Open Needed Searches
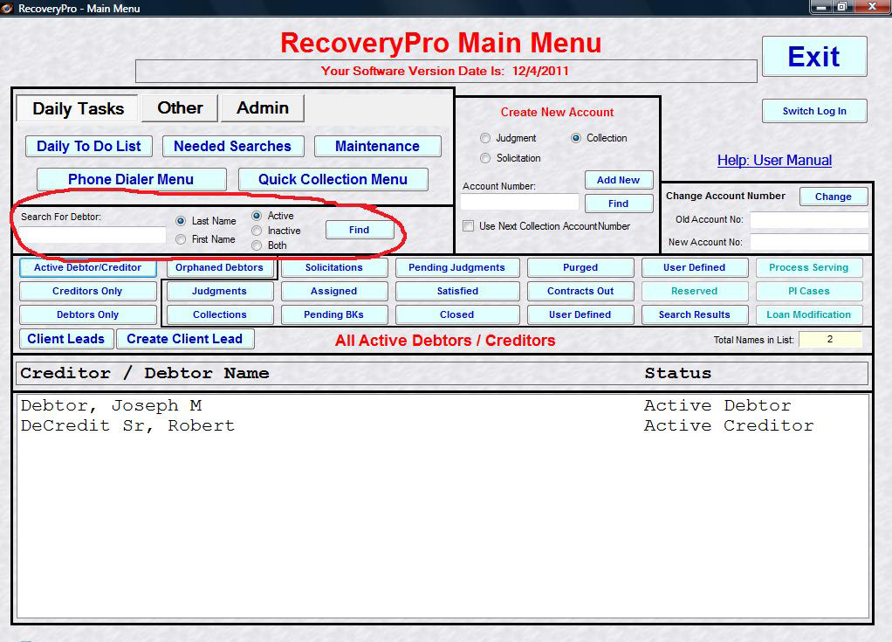 (233, 146)
